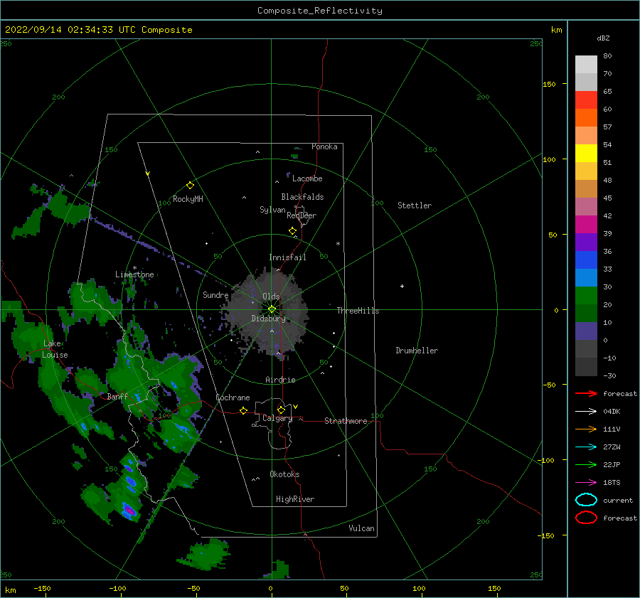The height and width of the screenshot is (598, 640).
Task: Click the light gray 80-70 dBZ swatch
Action: click(x=586, y=65)
